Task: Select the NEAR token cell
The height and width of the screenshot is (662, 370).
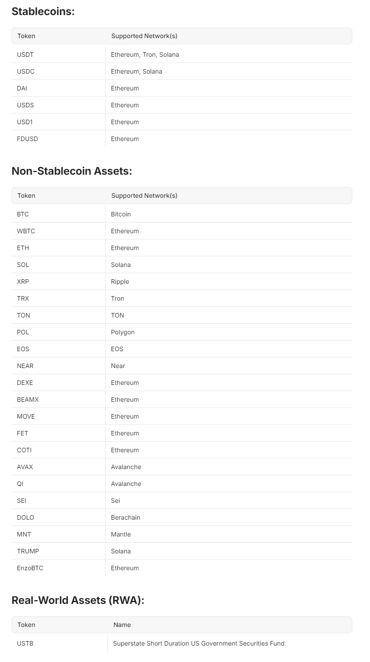Action: [x=58, y=366]
